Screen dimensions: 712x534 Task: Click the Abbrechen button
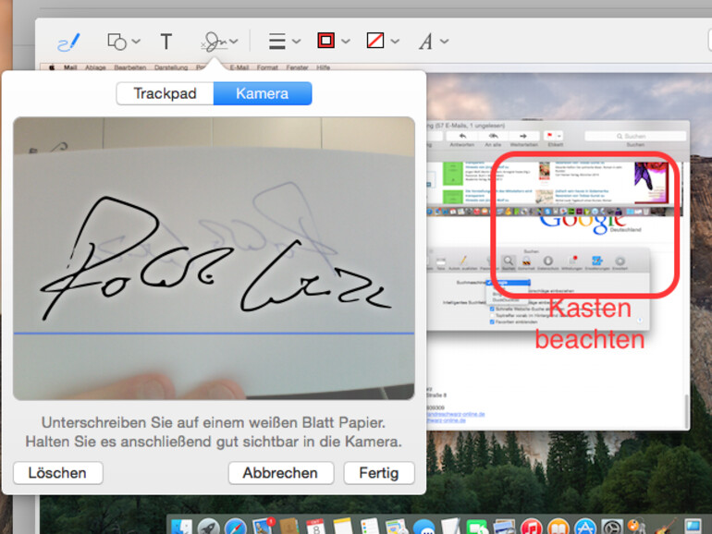click(280, 473)
